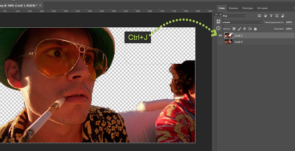Open the Layers panel options menu
The width and height of the screenshot is (295, 151).
(x=294, y=8)
